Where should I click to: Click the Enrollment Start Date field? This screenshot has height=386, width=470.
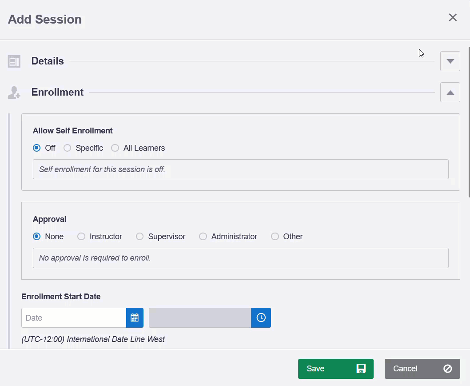coord(73,318)
